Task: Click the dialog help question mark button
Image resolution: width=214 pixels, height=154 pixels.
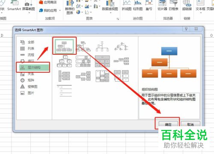Action: click(186, 29)
